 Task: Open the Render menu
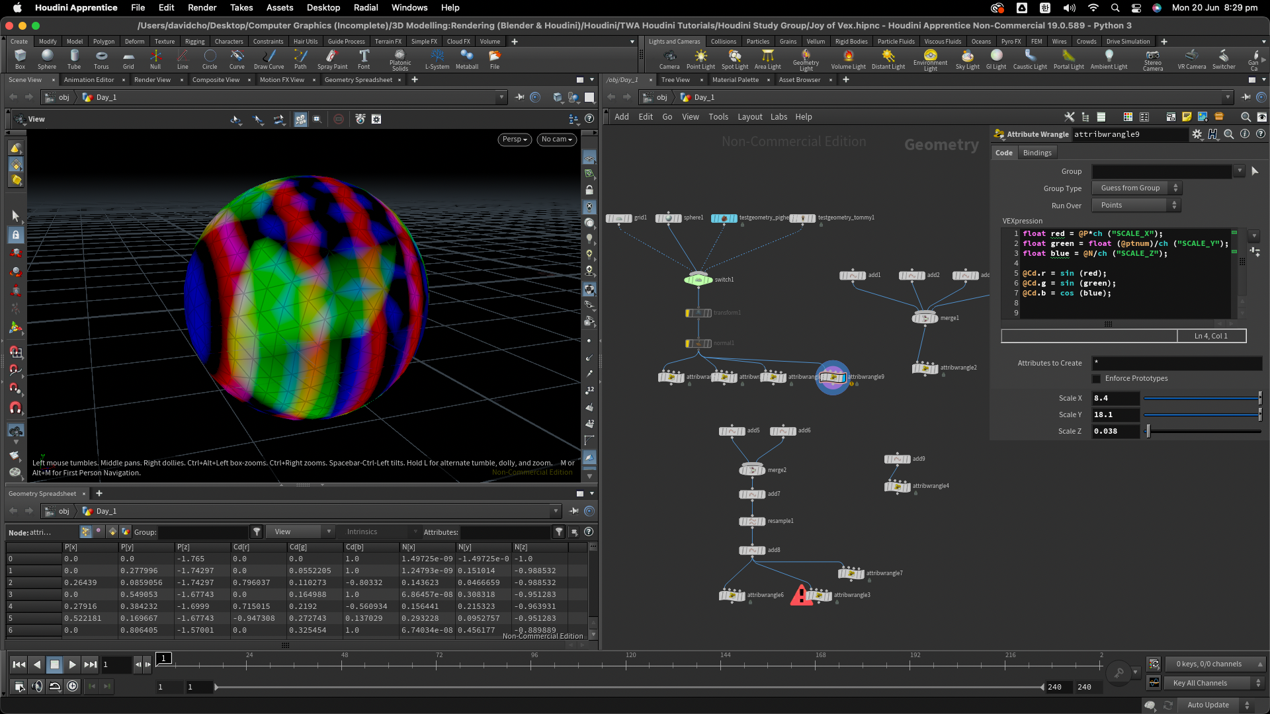click(x=202, y=7)
